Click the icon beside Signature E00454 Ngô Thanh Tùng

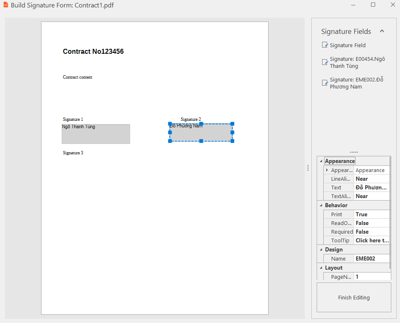click(x=325, y=62)
